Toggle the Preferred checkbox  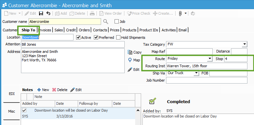(x=96, y=38)
